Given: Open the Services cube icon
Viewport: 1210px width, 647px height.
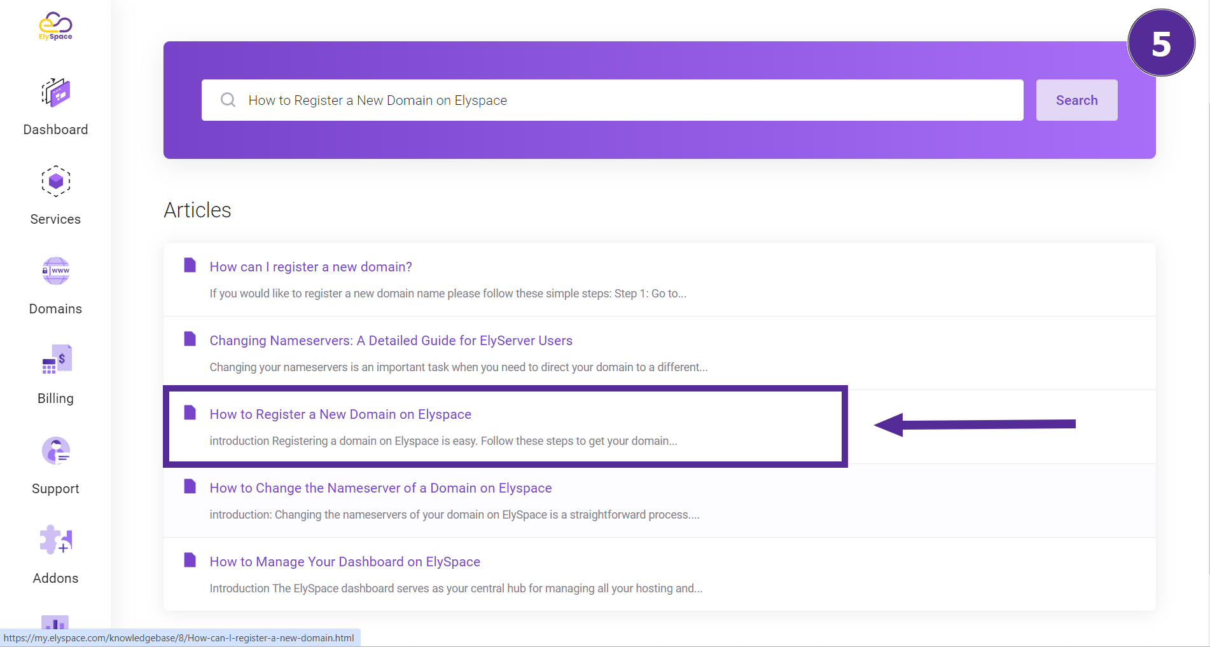Looking at the screenshot, I should click(56, 182).
